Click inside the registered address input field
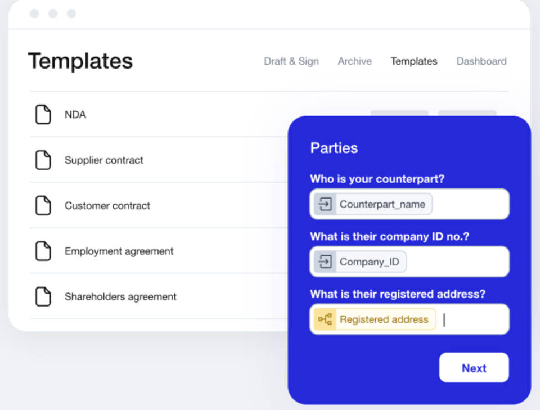540x410 pixels. tap(472, 319)
